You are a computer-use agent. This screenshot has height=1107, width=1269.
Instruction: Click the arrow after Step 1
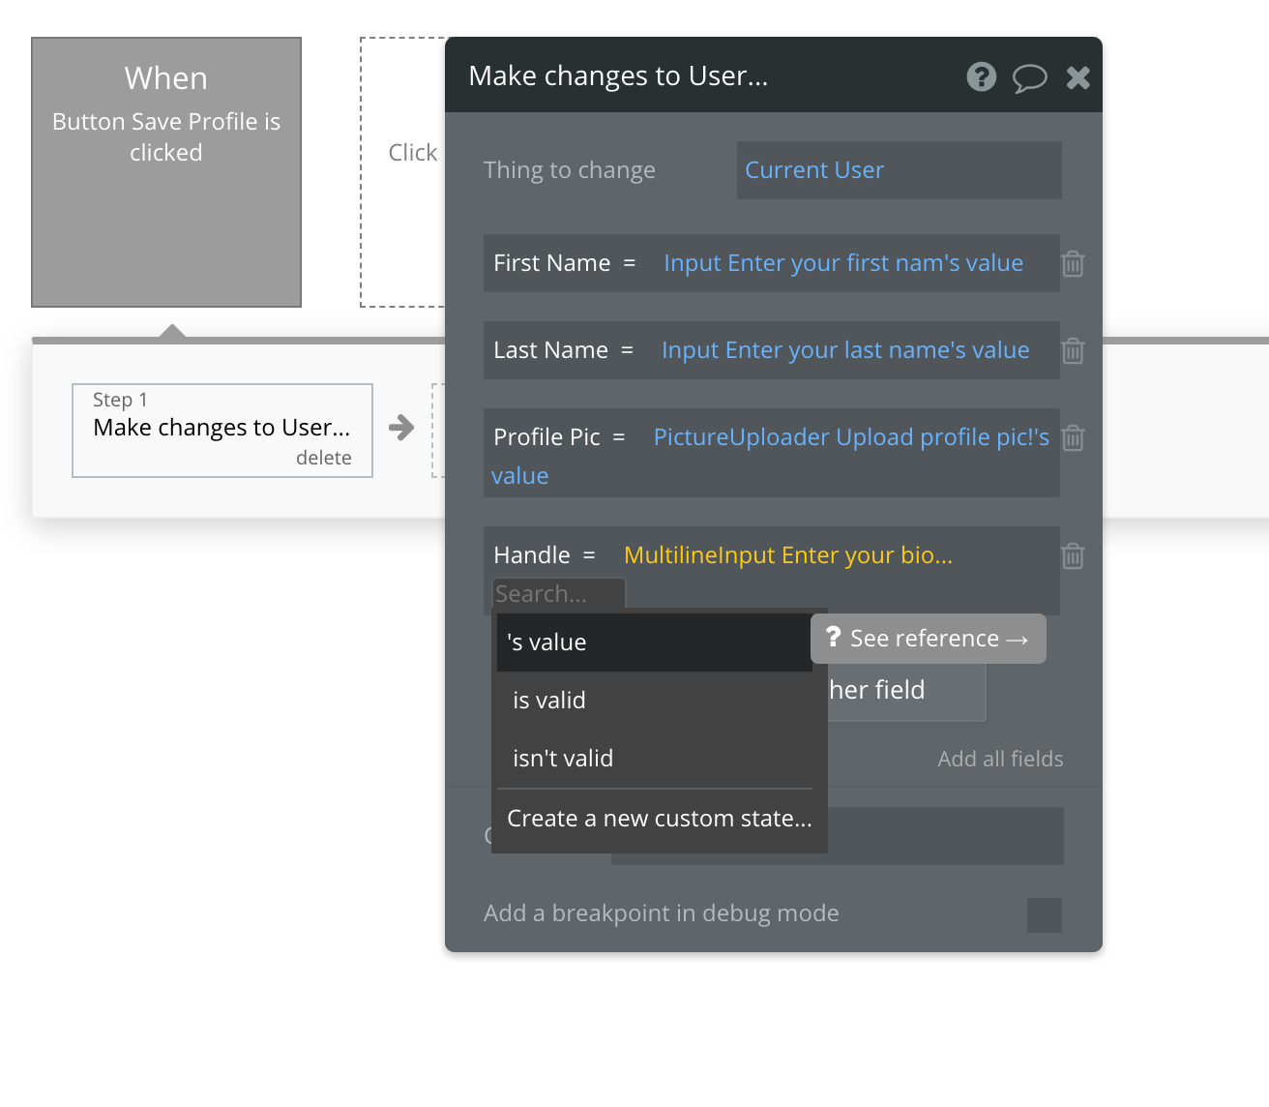click(400, 428)
